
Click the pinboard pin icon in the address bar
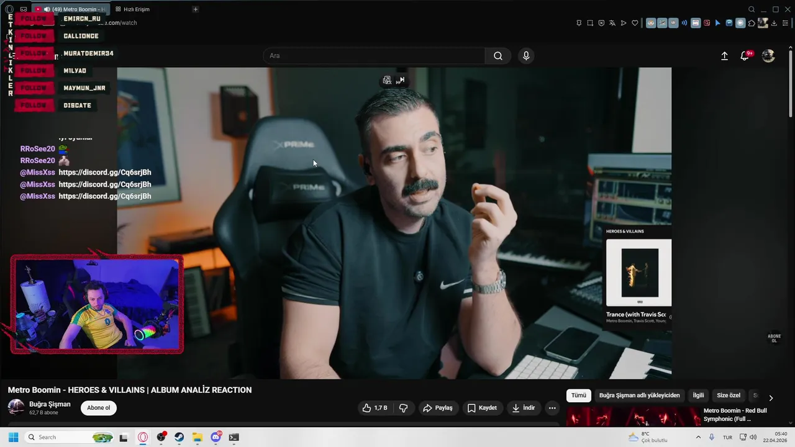click(579, 23)
